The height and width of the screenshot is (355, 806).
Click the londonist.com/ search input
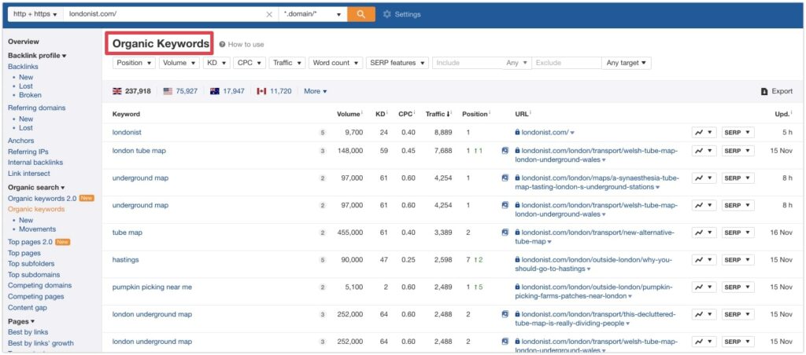[165, 14]
